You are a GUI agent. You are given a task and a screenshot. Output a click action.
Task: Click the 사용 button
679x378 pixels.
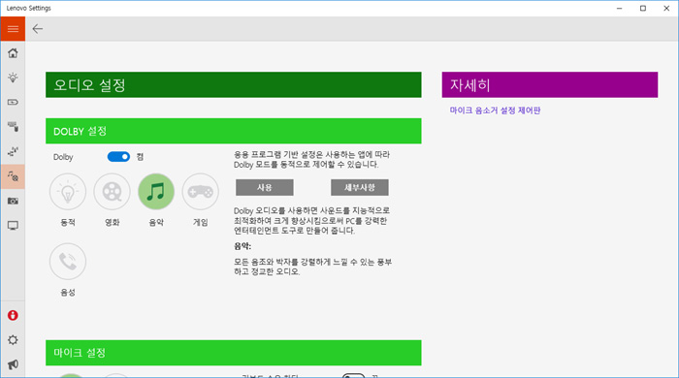[x=265, y=187]
